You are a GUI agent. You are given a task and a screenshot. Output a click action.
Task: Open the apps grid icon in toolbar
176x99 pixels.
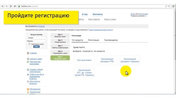(15, 6)
